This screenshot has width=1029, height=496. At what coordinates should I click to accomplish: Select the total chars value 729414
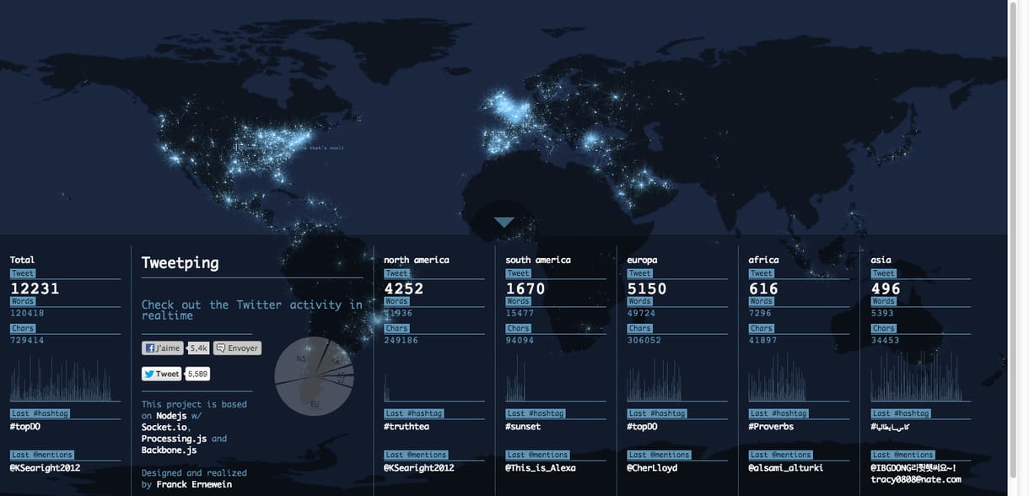[27, 340]
